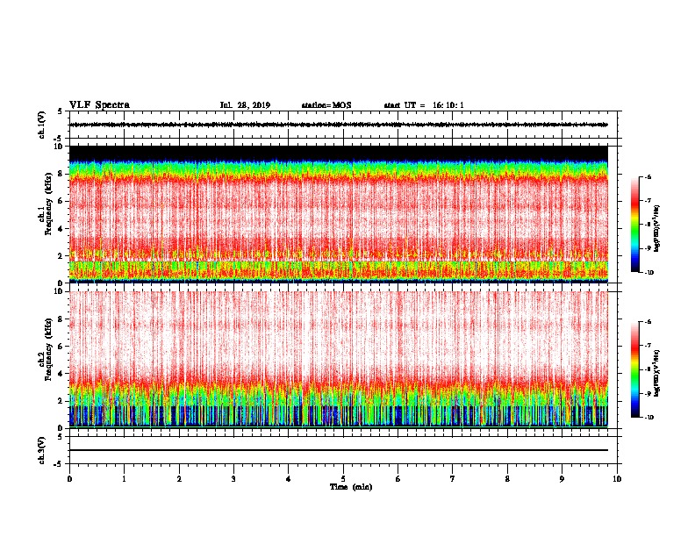Click the "-10" label on ch.2 colorbar

[648, 418]
